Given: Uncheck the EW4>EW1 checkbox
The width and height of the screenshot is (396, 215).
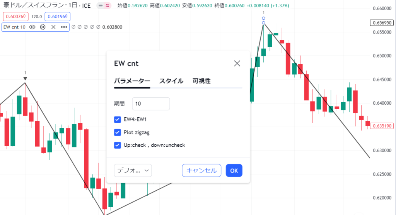Looking at the screenshot, I should 118,120.
